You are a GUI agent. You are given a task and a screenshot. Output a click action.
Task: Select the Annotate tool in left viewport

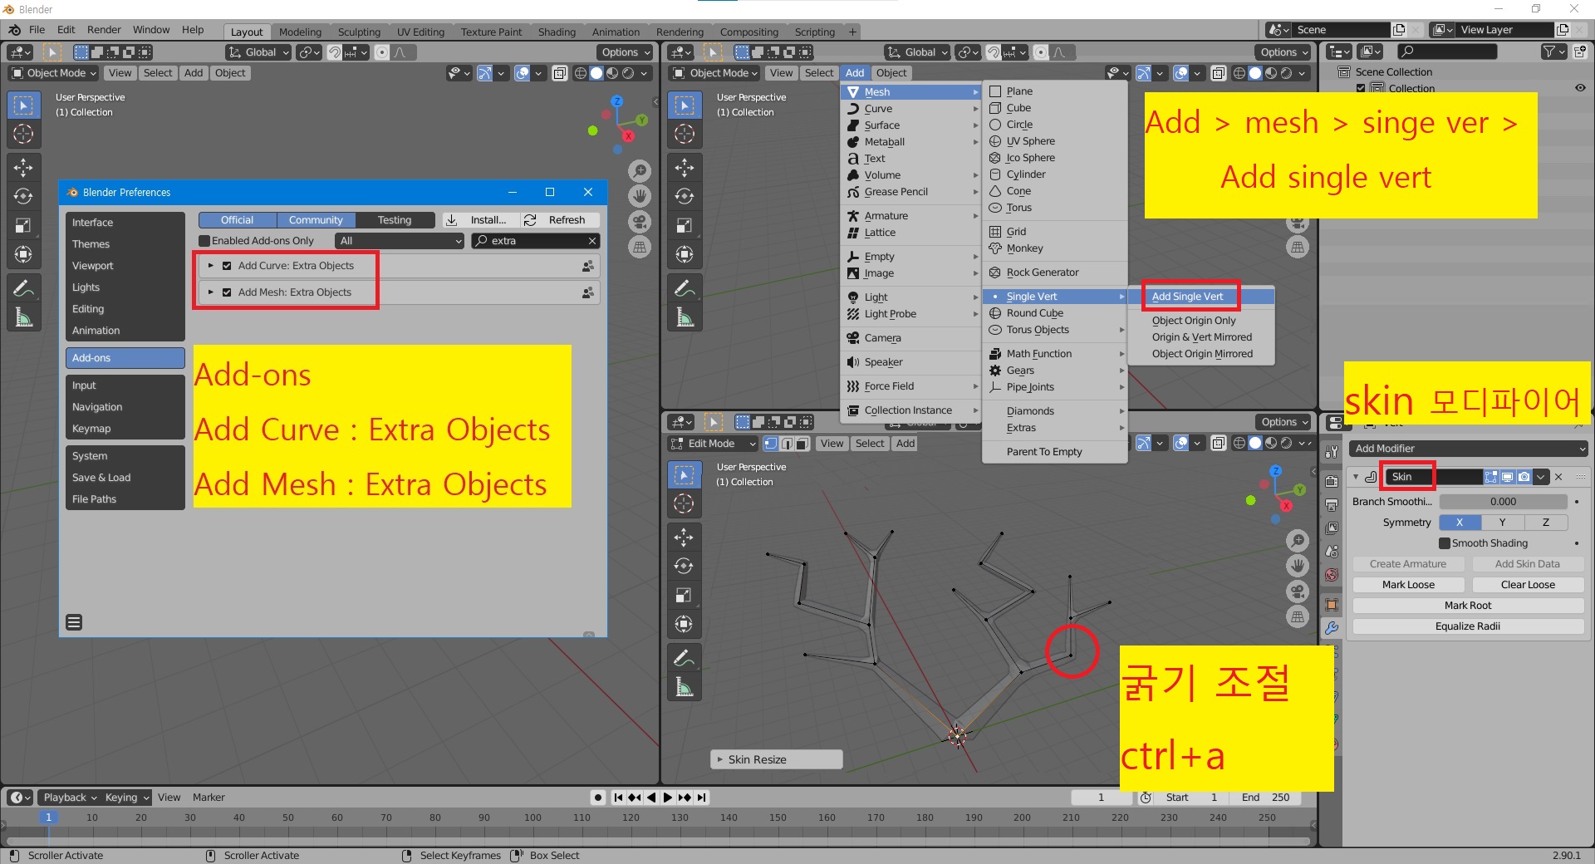[x=23, y=288]
